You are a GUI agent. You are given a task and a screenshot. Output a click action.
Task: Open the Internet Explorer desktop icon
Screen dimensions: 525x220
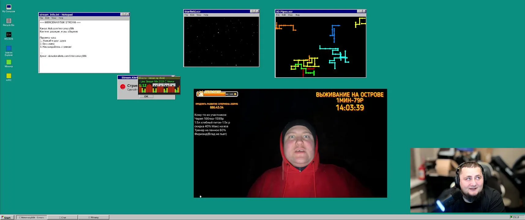pos(9,50)
